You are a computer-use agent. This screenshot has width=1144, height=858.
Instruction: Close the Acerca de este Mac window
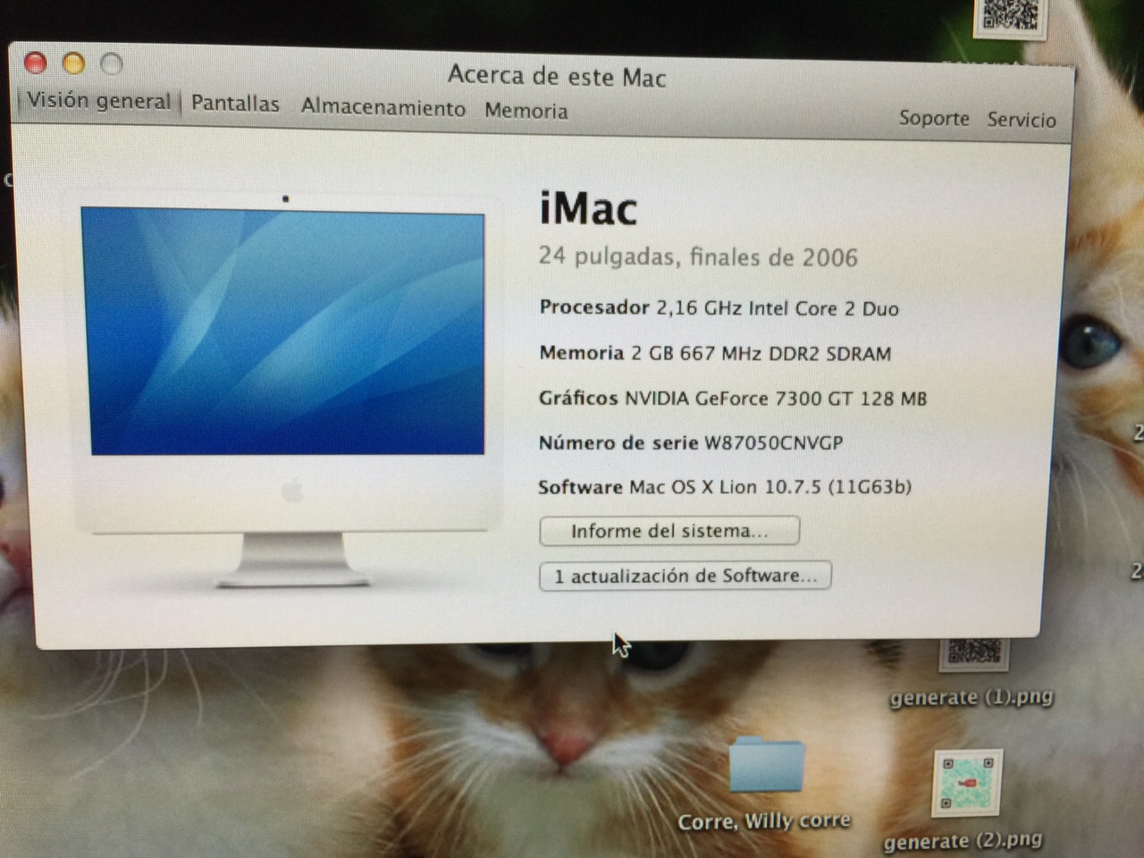(x=35, y=63)
